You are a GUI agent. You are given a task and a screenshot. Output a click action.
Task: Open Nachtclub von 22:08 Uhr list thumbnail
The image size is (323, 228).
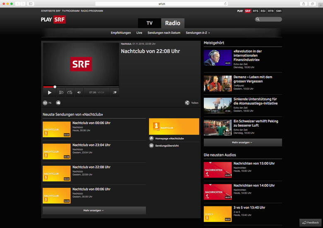pyautogui.click(x=57, y=173)
